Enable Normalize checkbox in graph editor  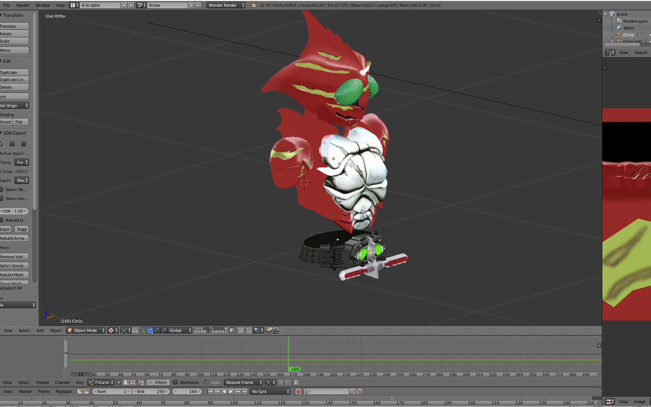pyautogui.click(x=175, y=382)
